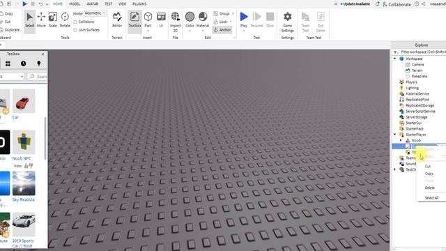Screen dimensions: 446x251
Task: Select the Sky-Realistic thumbnail
Action: (24, 183)
